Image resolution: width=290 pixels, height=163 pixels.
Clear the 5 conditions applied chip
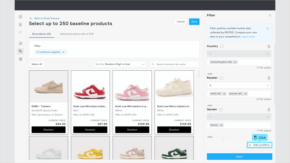63,52
